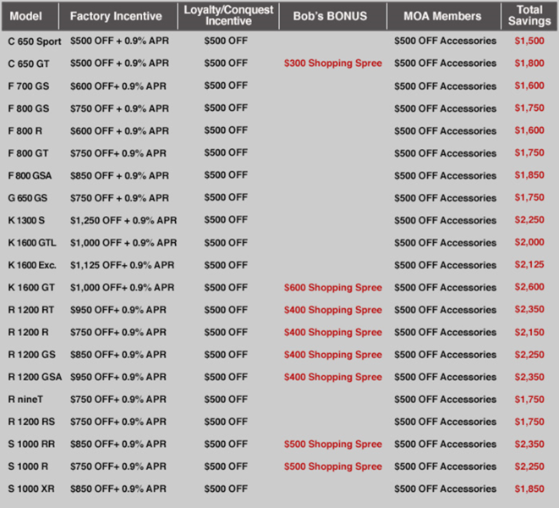Click the $1,250 OFF + 0.9% APR incentive

click(x=123, y=221)
